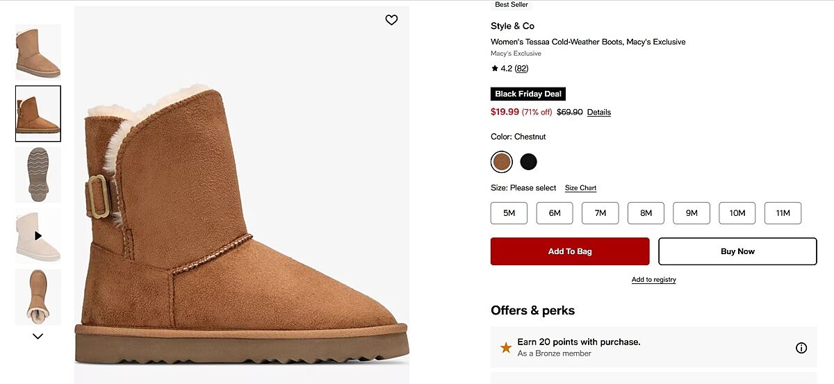This screenshot has width=834, height=384.
Task: Choose the Chestnut color swatch
Action: tap(501, 162)
